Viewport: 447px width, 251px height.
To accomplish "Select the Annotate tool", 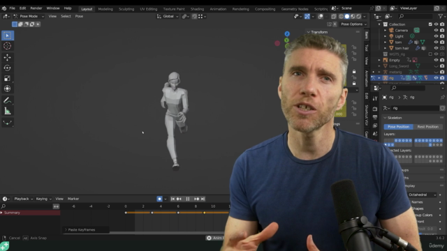I will coord(8,100).
